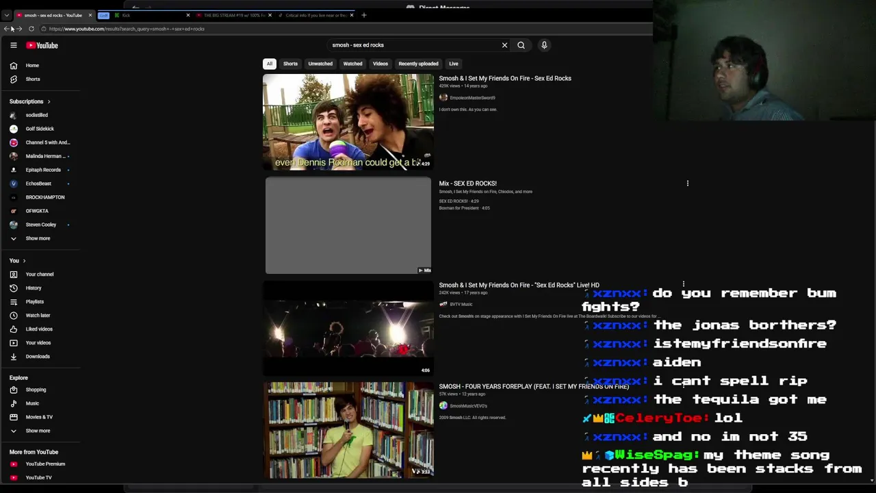Open Liked videos
Viewport: 876px width, 493px height.
coord(40,329)
